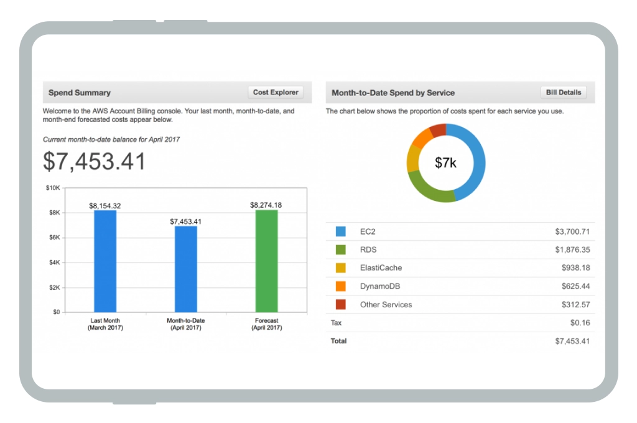Click the red Other Services donut segment
Screen dimensions: 637x423
[x=439, y=130]
